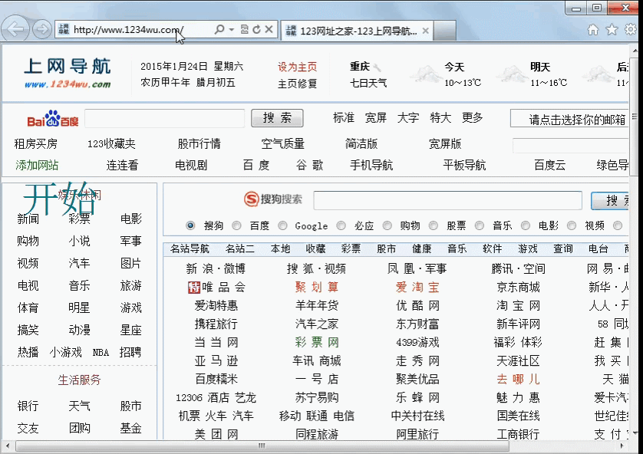Switch to the 健康 tab
Viewport: 643px width, 454px height.
pos(422,248)
